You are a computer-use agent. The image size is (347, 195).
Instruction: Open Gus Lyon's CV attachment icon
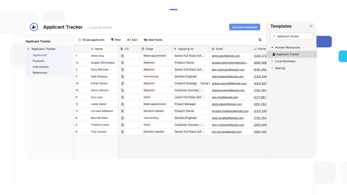(x=123, y=97)
